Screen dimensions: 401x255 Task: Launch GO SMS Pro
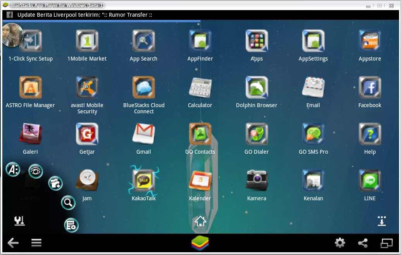tap(313, 134)
